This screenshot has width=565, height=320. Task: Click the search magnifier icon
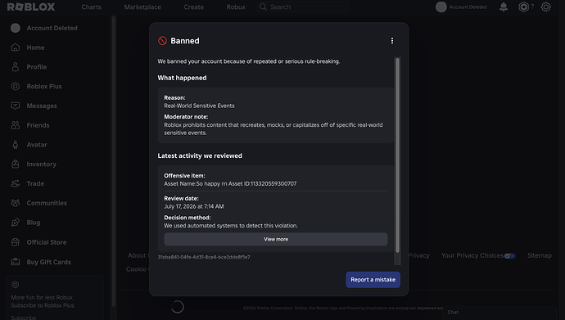pos(263,7)
